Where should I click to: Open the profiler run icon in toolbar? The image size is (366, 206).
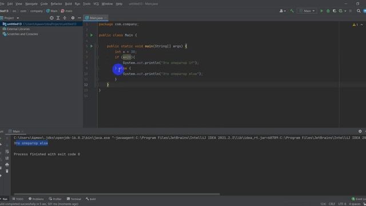341,11
